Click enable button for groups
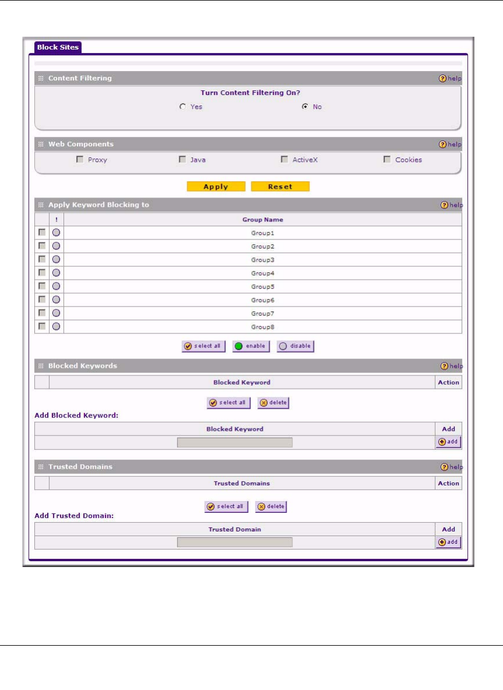Screen dimensions: 503x690 pos(251,346)
